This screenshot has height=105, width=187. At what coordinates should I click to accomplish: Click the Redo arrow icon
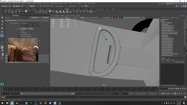[23, 6]
